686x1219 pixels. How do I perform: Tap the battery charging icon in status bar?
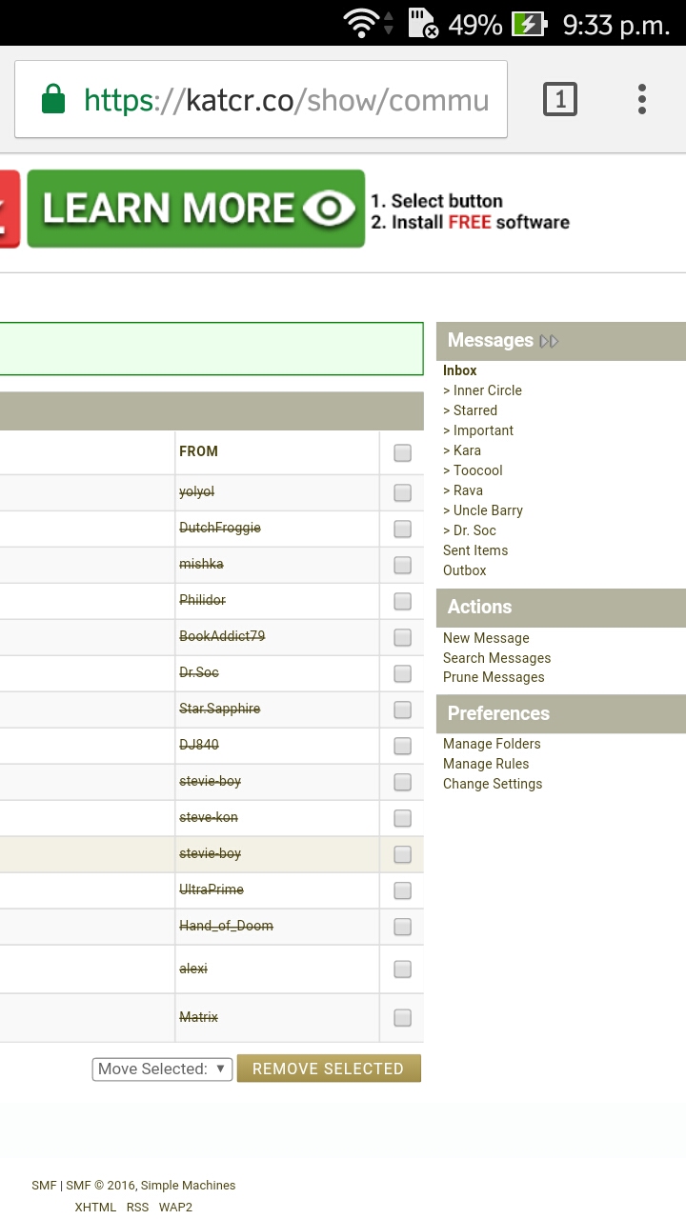pyautogui.click(x=529, y=24)
